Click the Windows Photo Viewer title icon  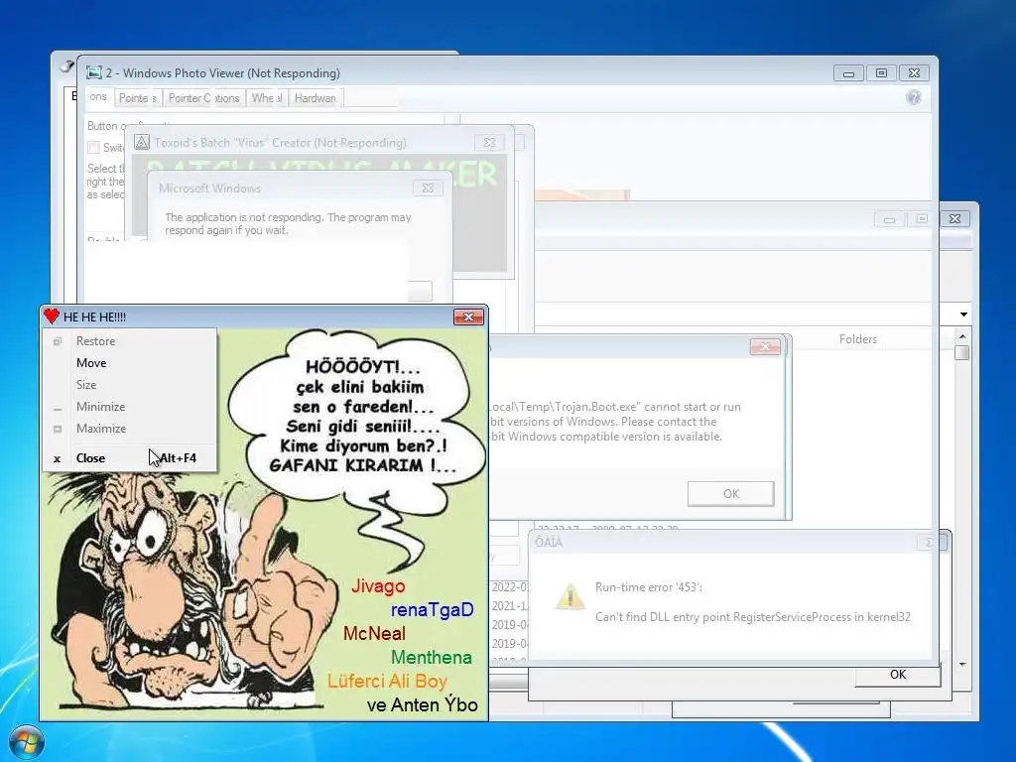[94, 71]
